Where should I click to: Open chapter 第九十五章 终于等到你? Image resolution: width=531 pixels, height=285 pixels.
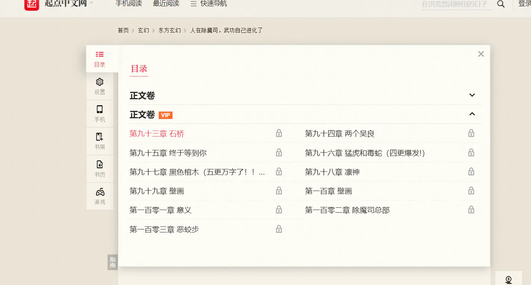coord(168,153)
